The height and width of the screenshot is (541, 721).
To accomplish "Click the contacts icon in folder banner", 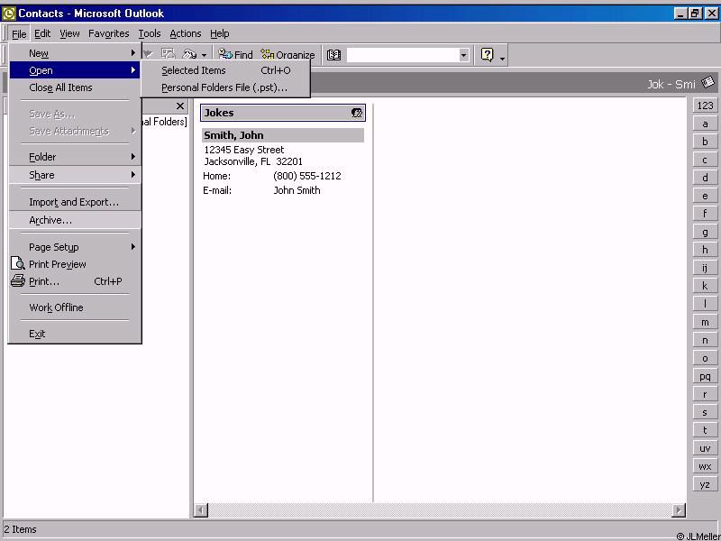I will click(707, 83).
